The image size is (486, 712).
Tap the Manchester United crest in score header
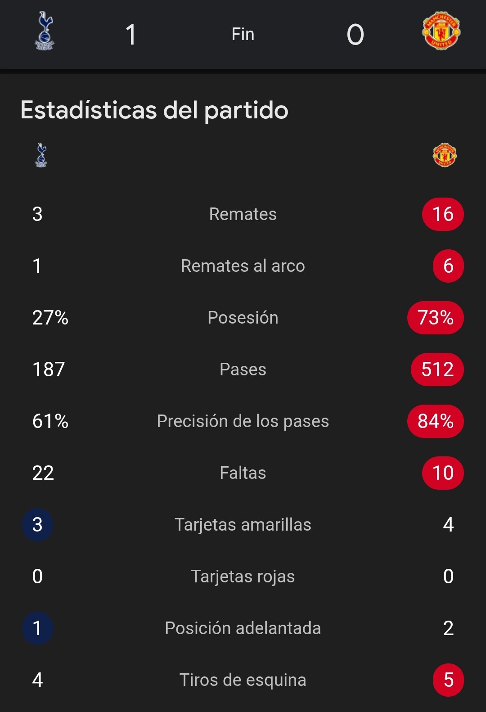[x=441, y=31]
